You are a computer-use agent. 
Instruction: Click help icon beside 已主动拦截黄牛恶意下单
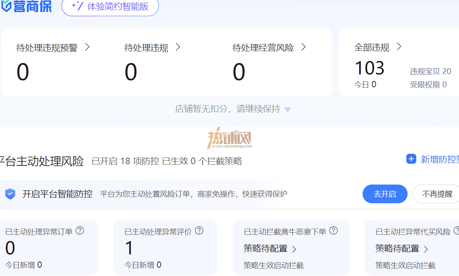(x=333, y=231)
